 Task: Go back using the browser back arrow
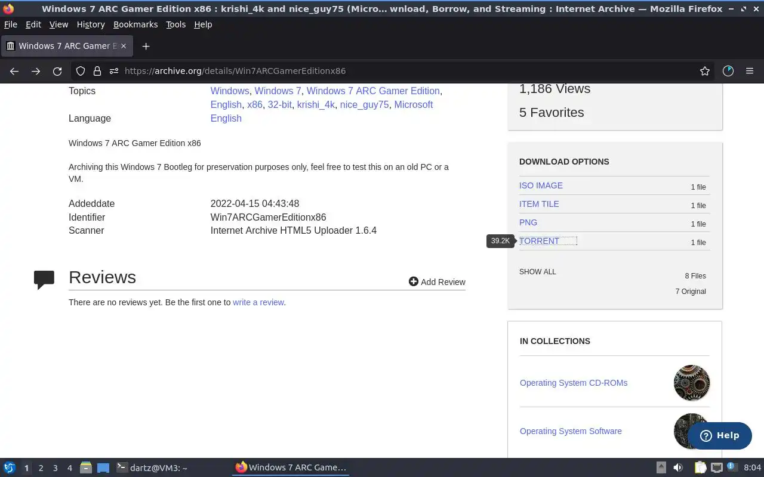14,71
